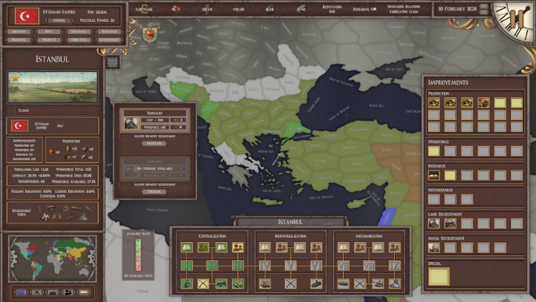Select Centralization tier I node

click(x=187, y=265)
